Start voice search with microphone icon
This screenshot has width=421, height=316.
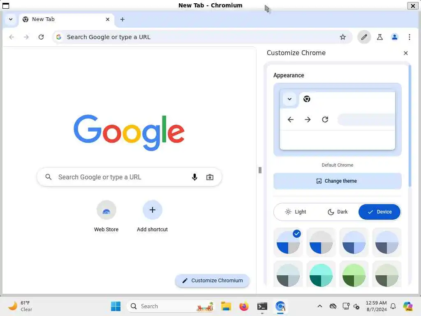(x=194, y=177)
